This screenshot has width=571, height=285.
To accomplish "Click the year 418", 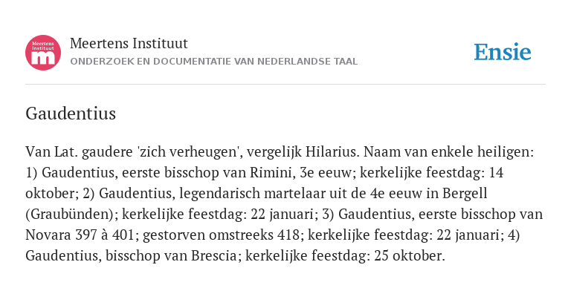I will click(x=288, y=235).
